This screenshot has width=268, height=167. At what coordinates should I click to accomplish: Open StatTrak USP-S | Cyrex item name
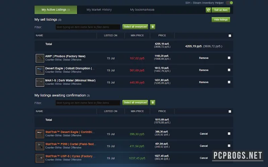click(x=71, y=156)
